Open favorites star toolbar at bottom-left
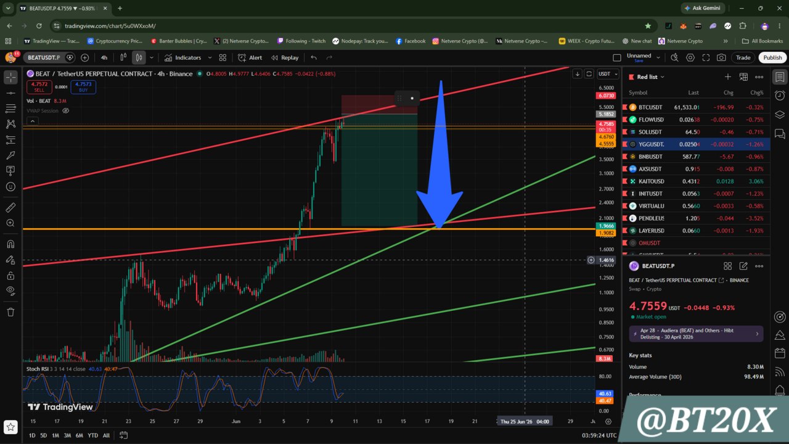This screenshot has width=789, height=444. tap(10, 427)
